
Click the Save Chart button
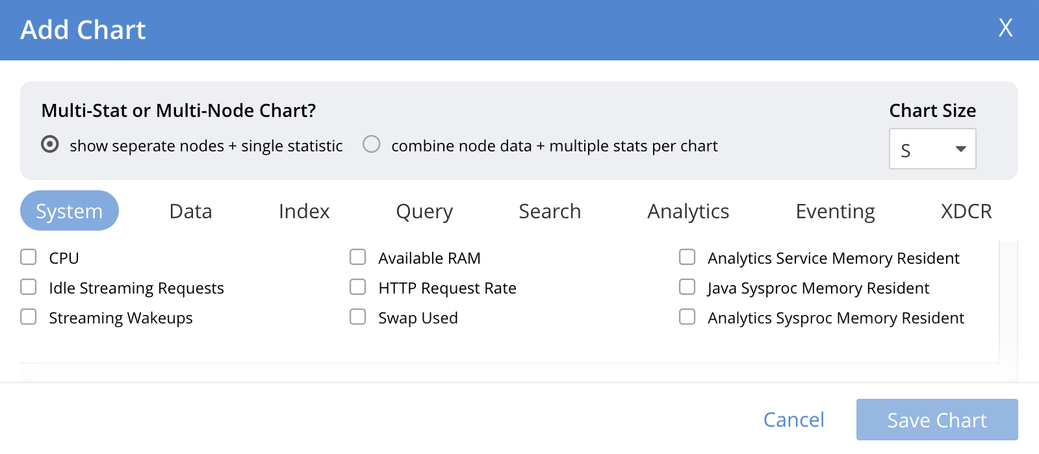coord(936,420)
